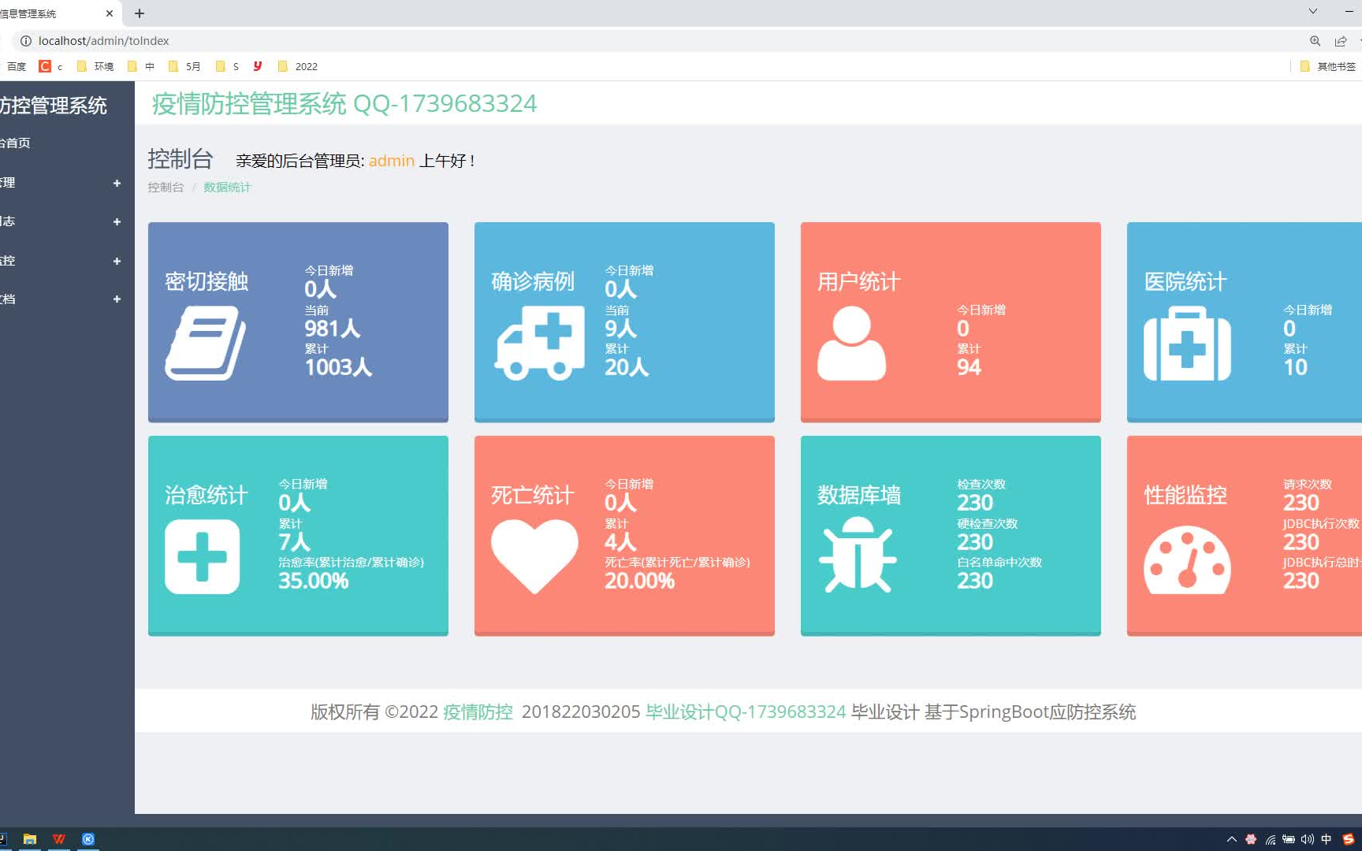1362x851 pixels.
Task: Click the 确诊病例 card title
Action: click(x=533, y=281)
